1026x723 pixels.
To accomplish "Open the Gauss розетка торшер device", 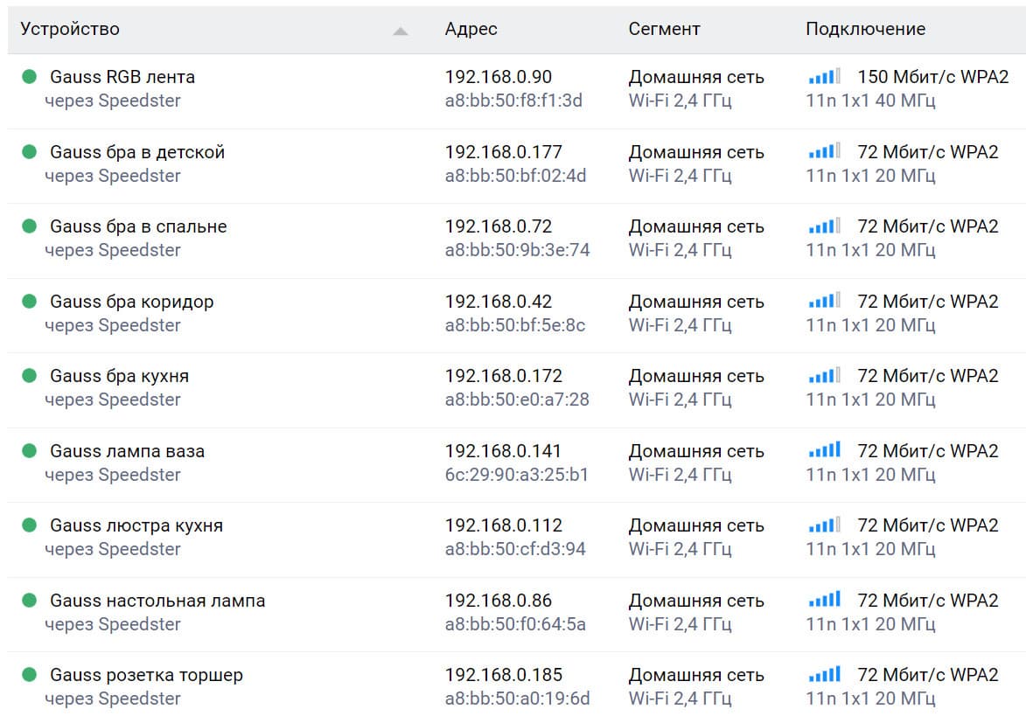I will (146, 675).
